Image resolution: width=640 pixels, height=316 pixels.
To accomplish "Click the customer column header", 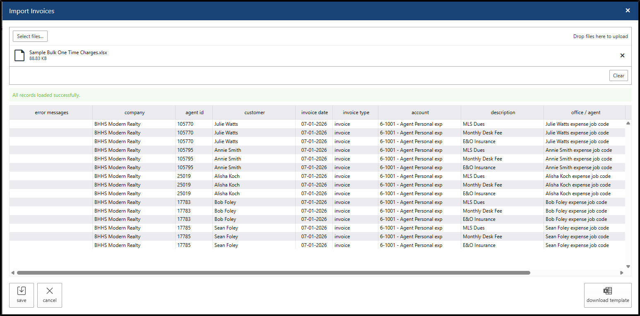I will pyautogui.click(x=255, y=113).
